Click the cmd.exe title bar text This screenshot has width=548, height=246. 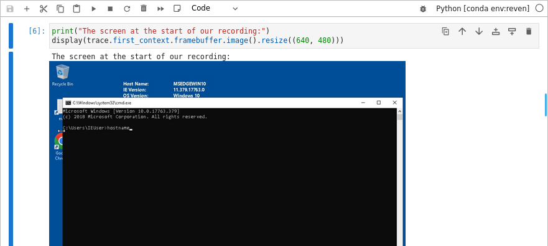click(102, 103)
